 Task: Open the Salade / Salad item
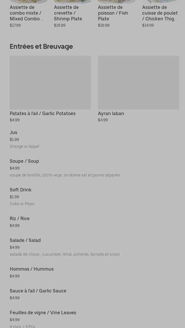point(25,240)
